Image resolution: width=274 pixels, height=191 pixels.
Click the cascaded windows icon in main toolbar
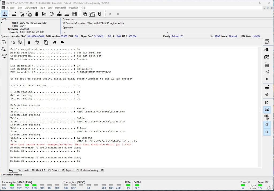coord(85,14)
